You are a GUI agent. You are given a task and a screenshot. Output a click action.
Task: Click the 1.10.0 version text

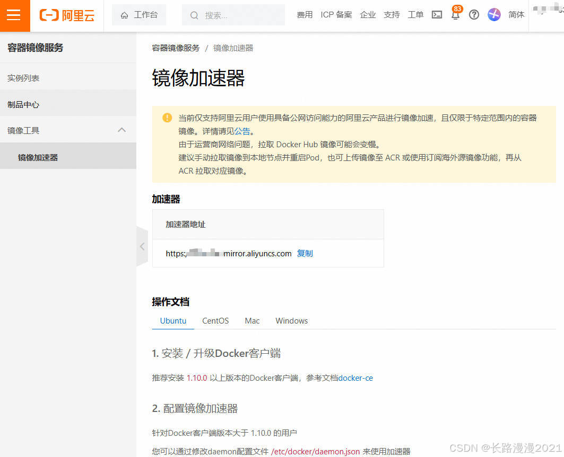(197, 378)
